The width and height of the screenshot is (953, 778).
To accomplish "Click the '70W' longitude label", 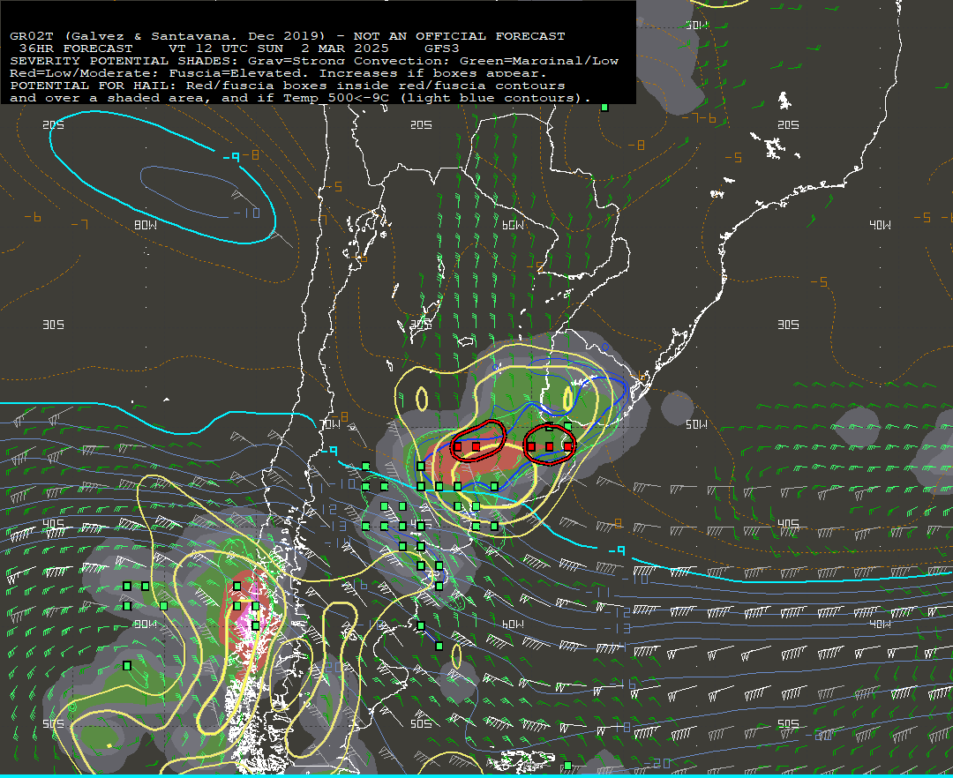I will 329,424.
